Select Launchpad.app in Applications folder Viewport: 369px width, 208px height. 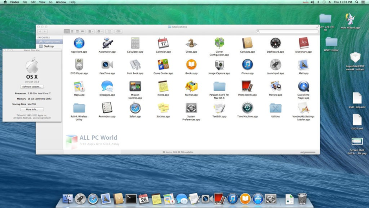click(275, 64)
